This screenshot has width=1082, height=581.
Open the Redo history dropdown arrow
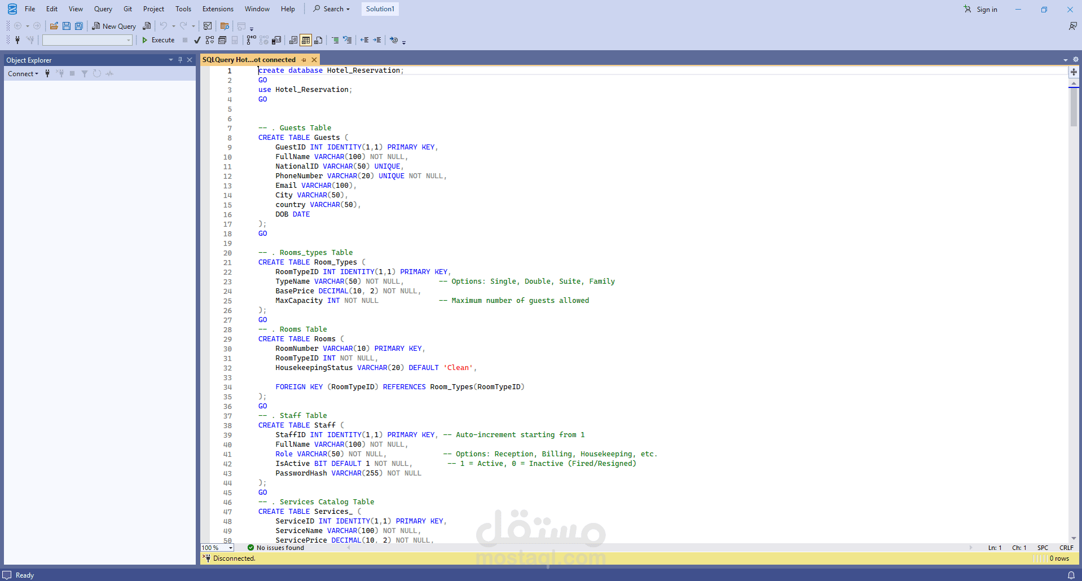[193, 26]
